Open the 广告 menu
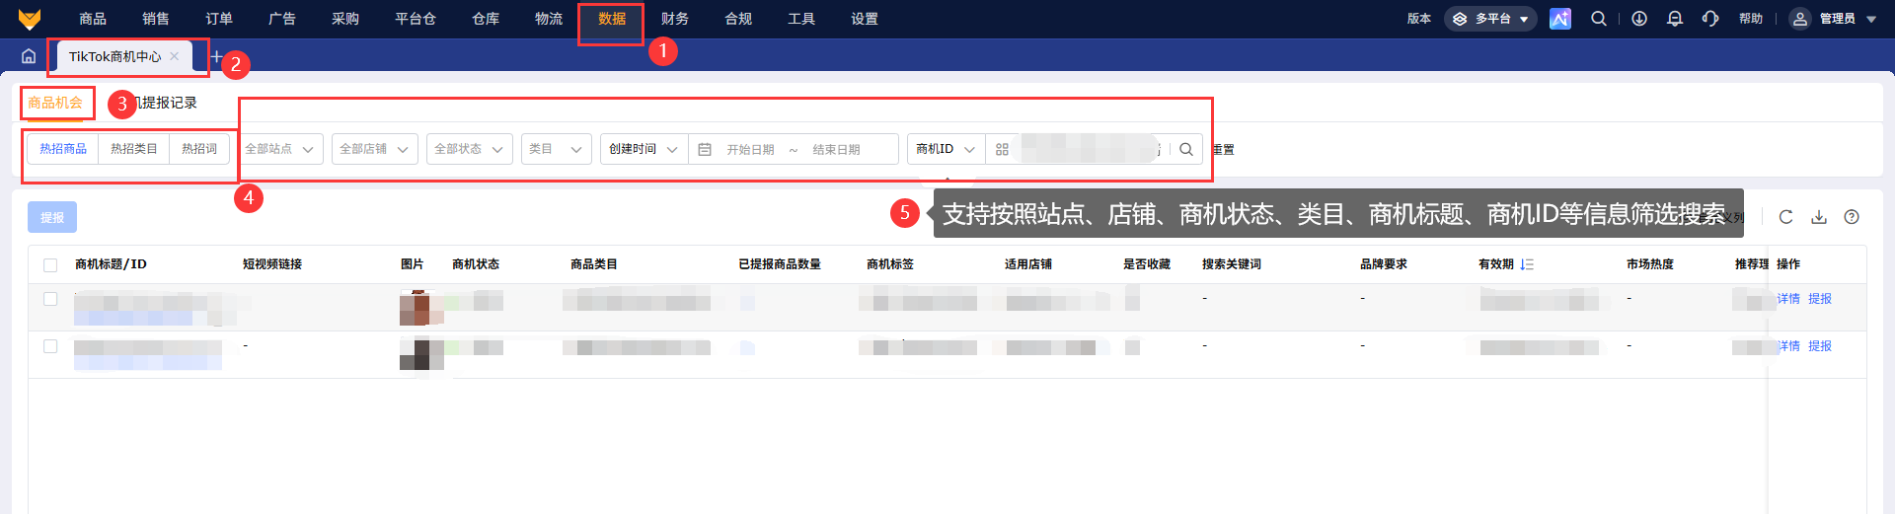 pyautogui.click(x=282, y=19)
